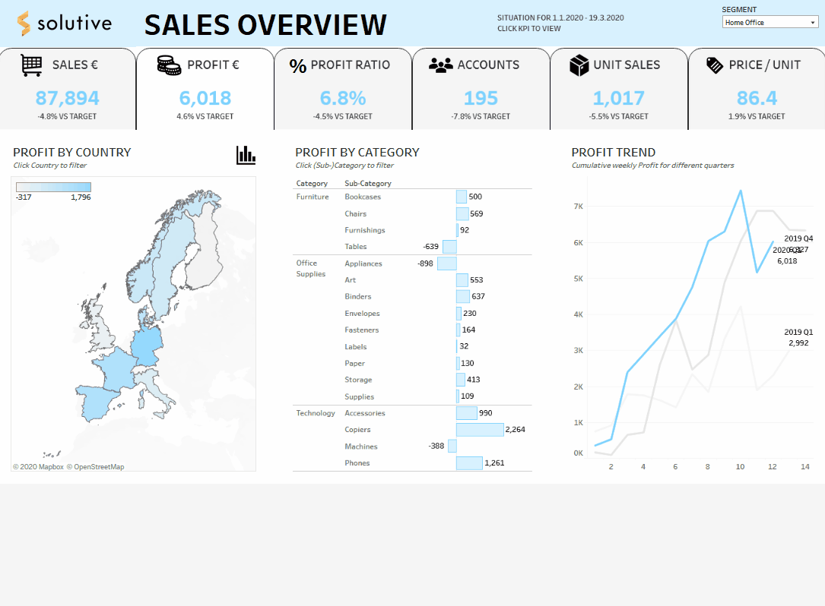
Task: Click the percent sign Profit Ratio icon
Action: point(298,65)
